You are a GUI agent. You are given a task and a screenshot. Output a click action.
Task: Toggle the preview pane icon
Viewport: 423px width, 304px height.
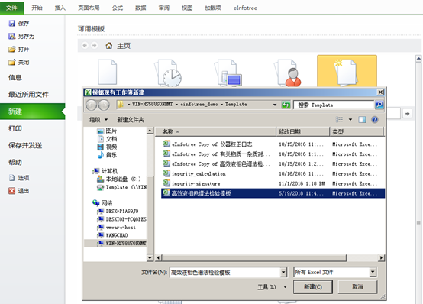click(362, 119)
